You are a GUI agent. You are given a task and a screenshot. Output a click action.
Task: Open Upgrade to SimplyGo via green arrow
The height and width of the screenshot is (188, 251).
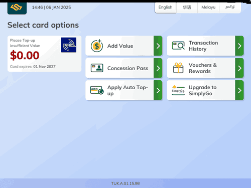[239, 90]
